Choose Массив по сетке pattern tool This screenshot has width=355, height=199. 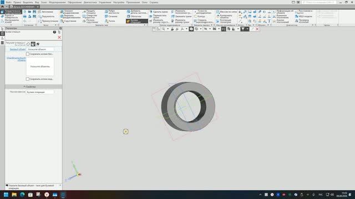pyautogui.click(x=226, y=12)
